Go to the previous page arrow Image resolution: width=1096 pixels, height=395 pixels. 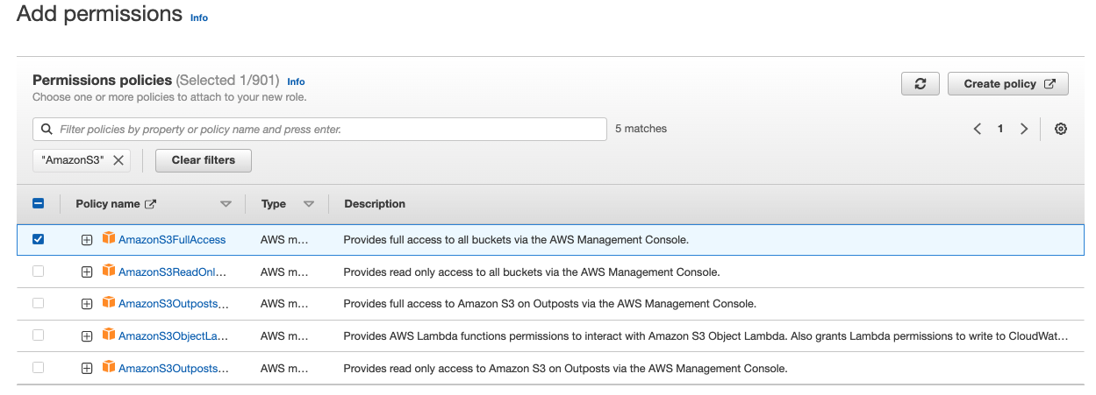[x=977, y=129]
